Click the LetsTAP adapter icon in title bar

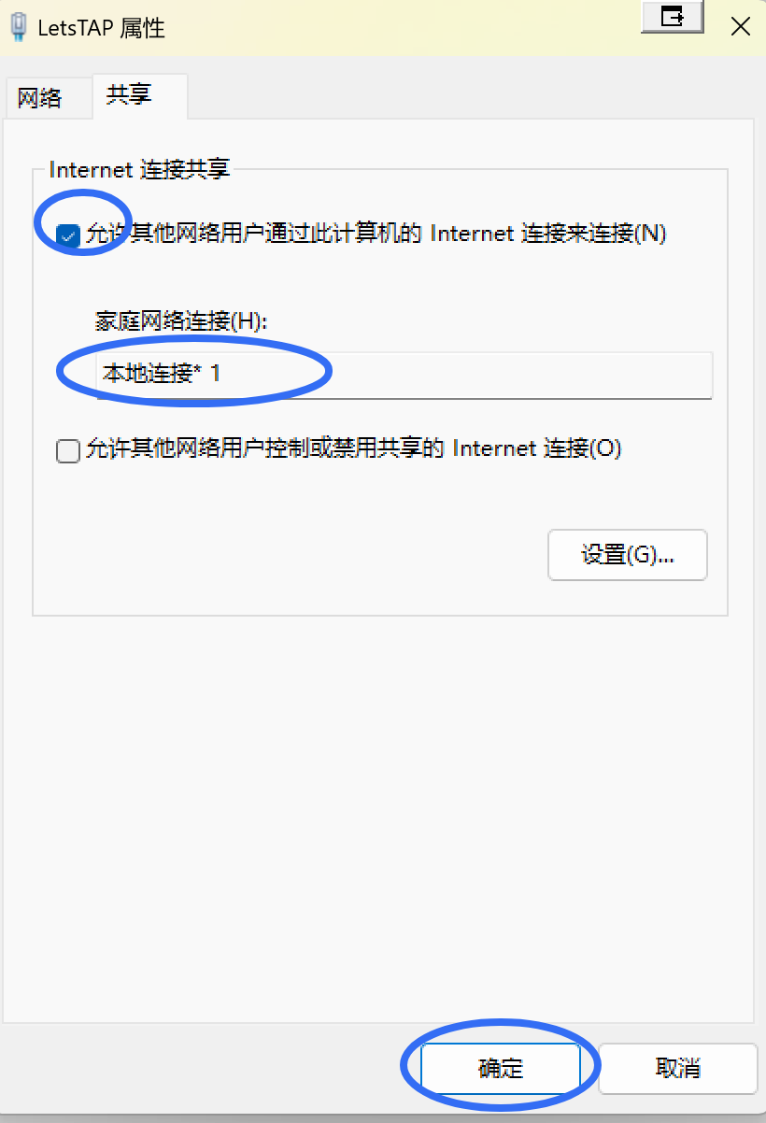point(18,26)
